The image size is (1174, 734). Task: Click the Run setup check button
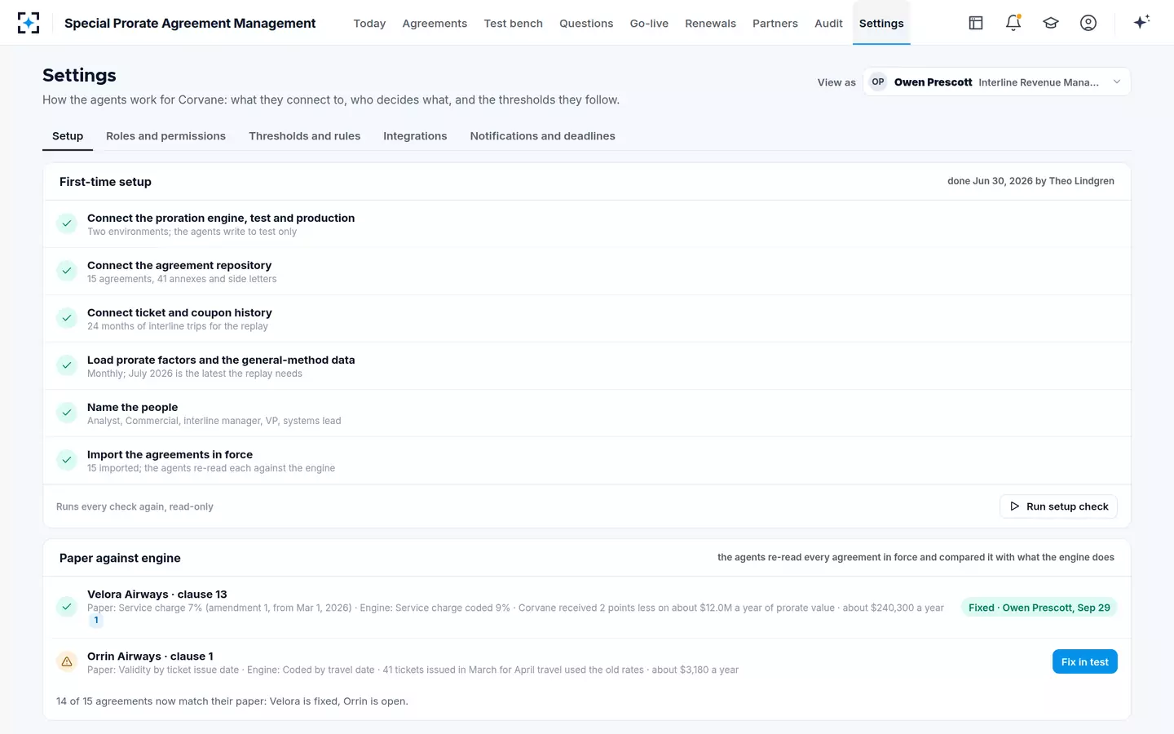point(1058,506)
